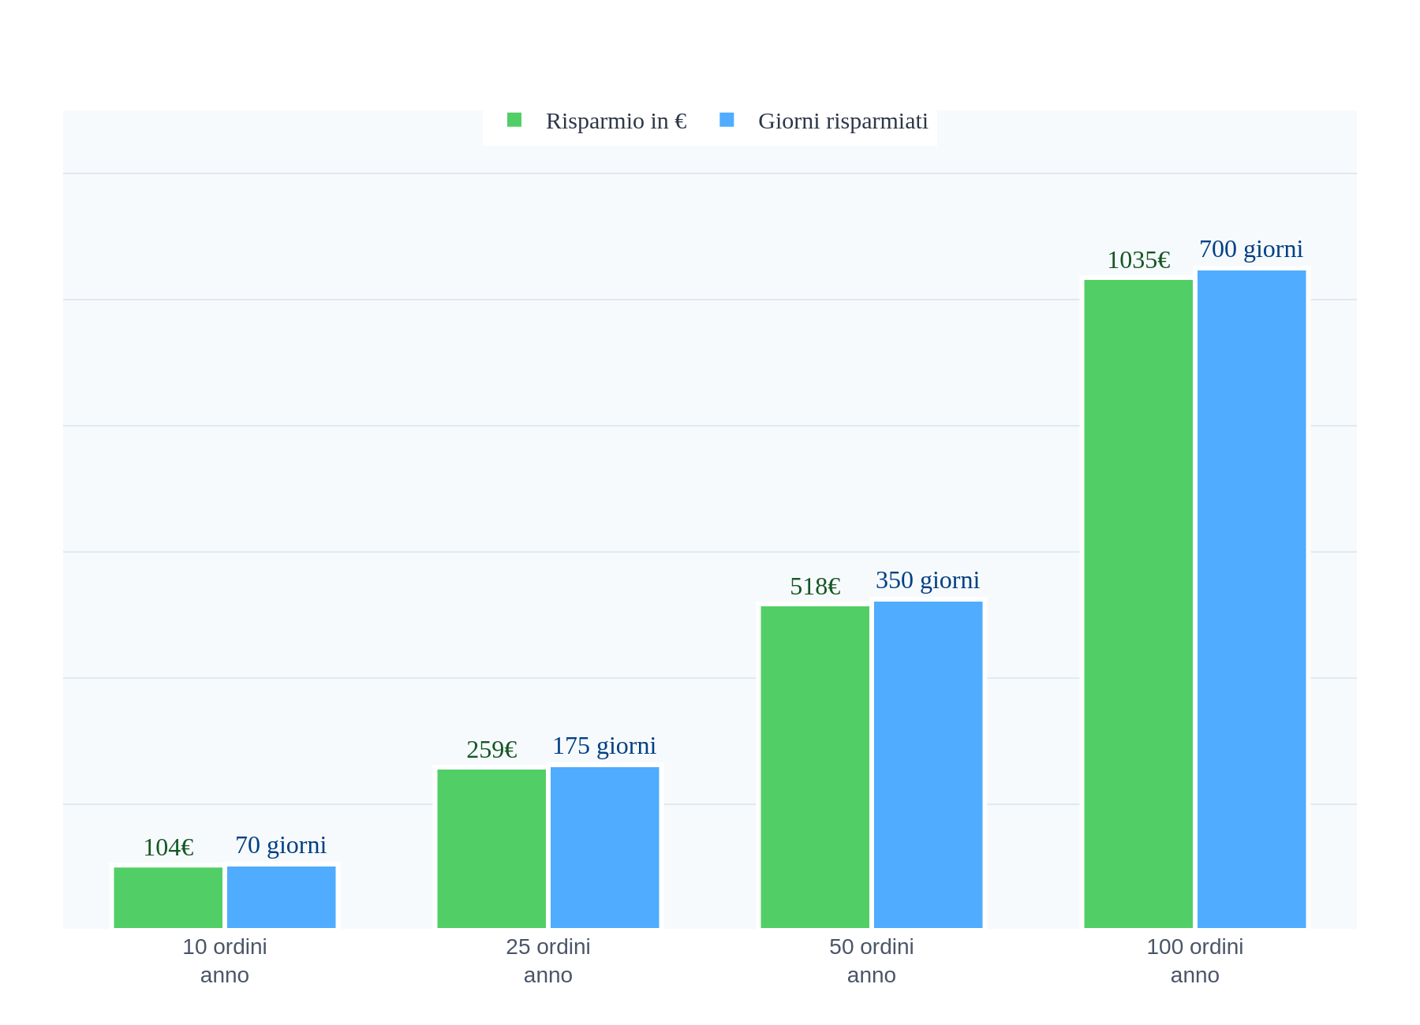This screenshot has width=1420, height=1025.
Task: Toggle the Risparmio in € legend label
Action: point(615,121)
